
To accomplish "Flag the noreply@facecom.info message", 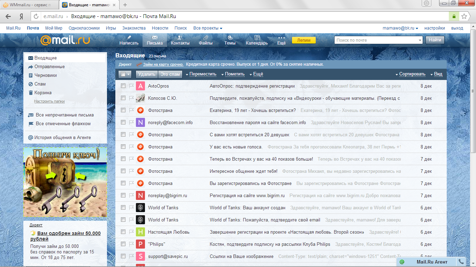I will [131, 122].
